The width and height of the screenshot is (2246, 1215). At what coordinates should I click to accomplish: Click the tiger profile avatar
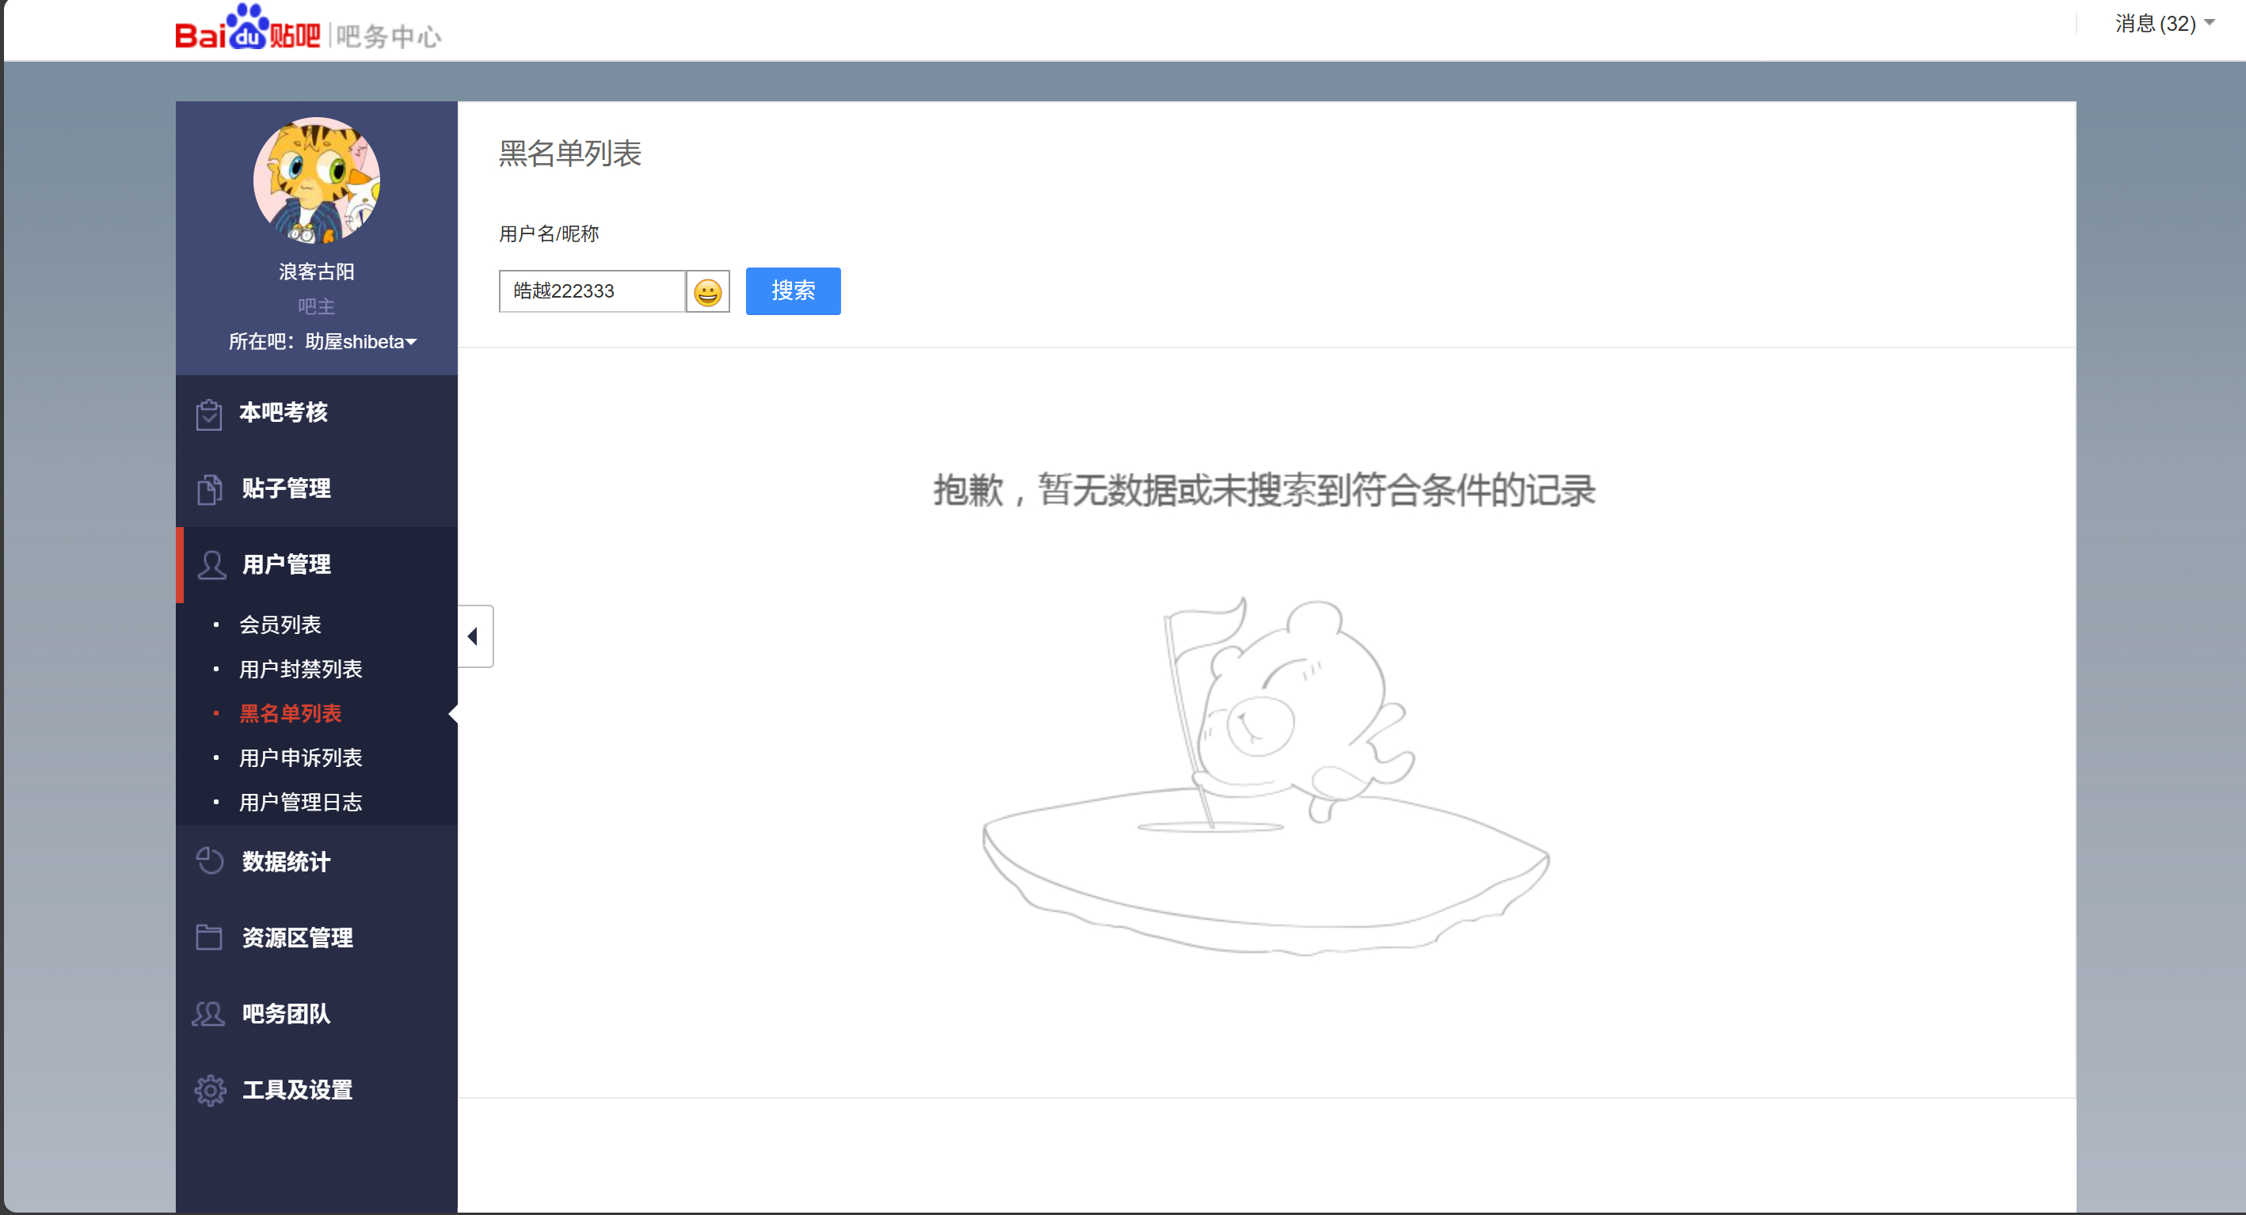[x=317, y=180]
